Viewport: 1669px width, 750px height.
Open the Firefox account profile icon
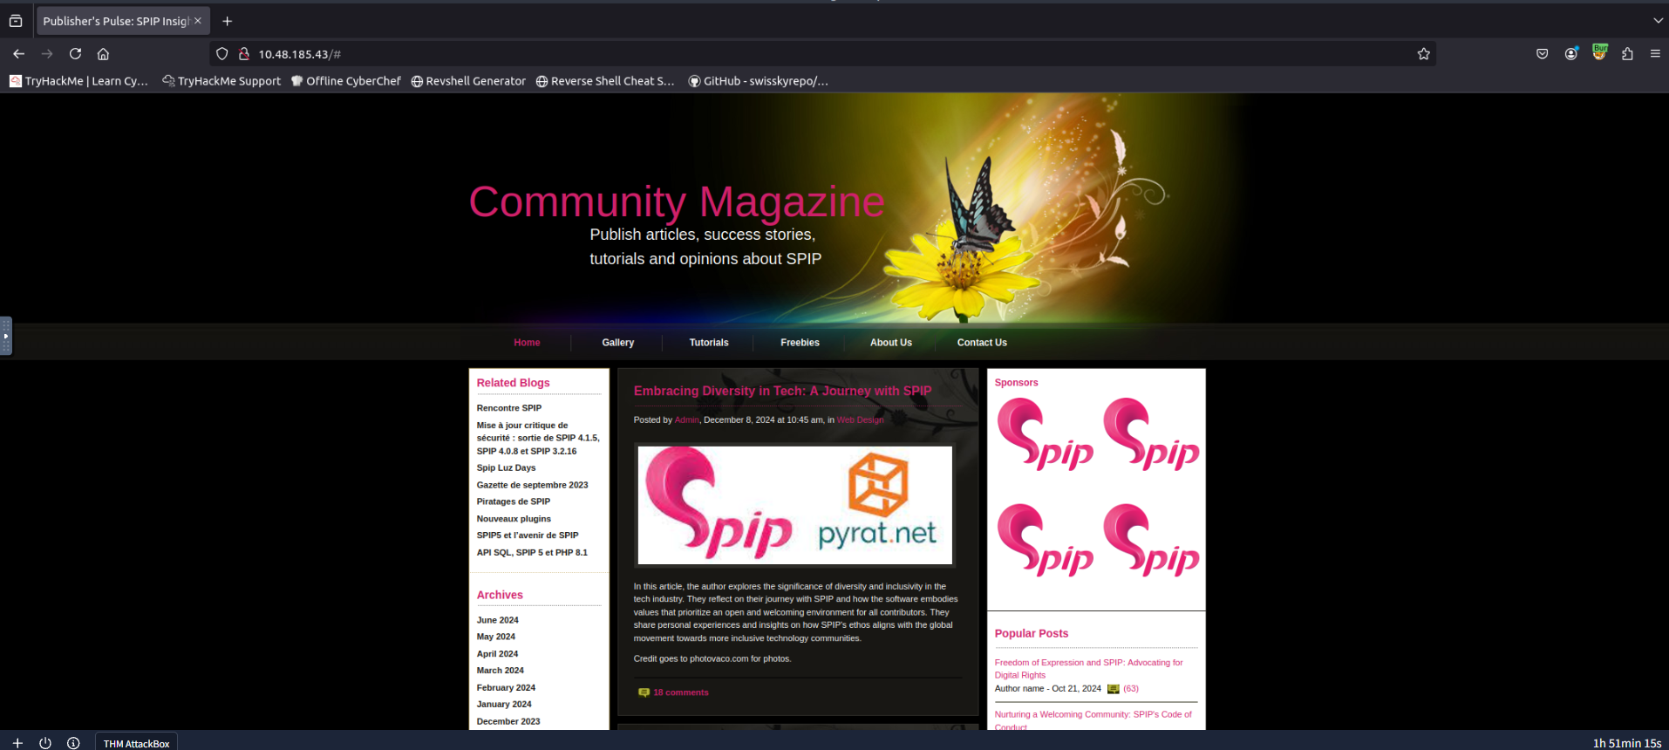pos(1570,54)
